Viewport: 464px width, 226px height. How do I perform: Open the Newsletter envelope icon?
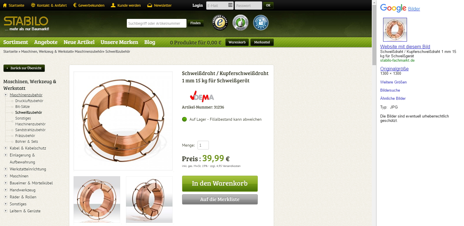click(x=150, y=5)
